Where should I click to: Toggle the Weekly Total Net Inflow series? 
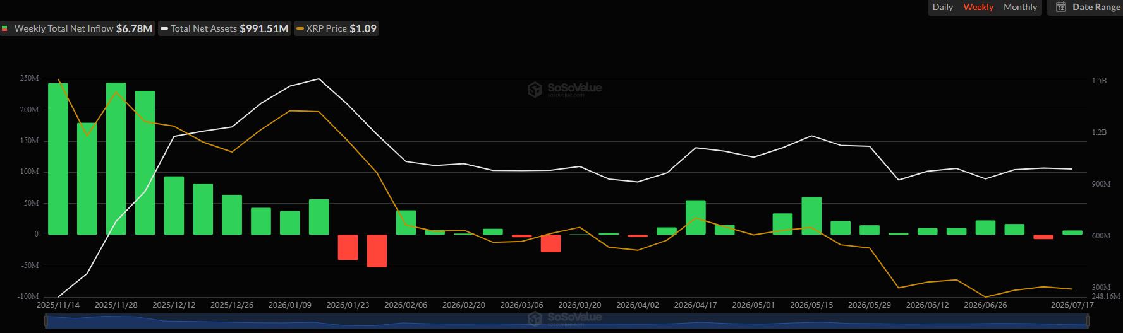(77, 28)
